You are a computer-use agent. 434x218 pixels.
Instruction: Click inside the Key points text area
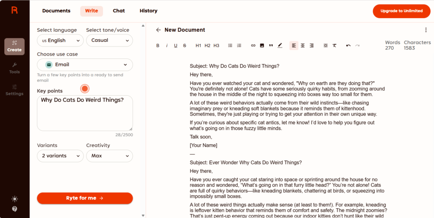pos(85,114)
